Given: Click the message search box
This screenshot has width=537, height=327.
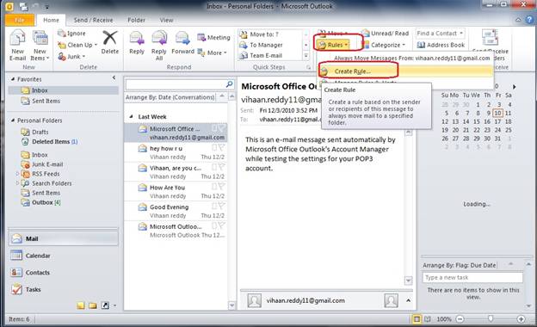Looking at the screenshot, I should click(175, 84).
